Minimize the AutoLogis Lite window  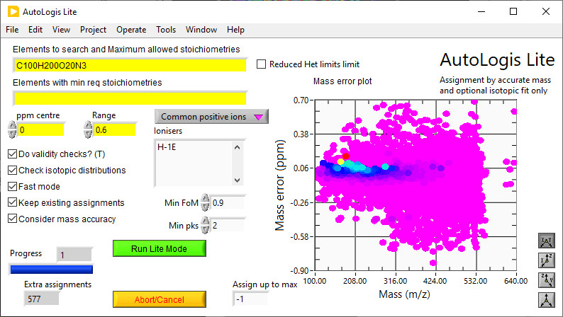click(481, 11)
